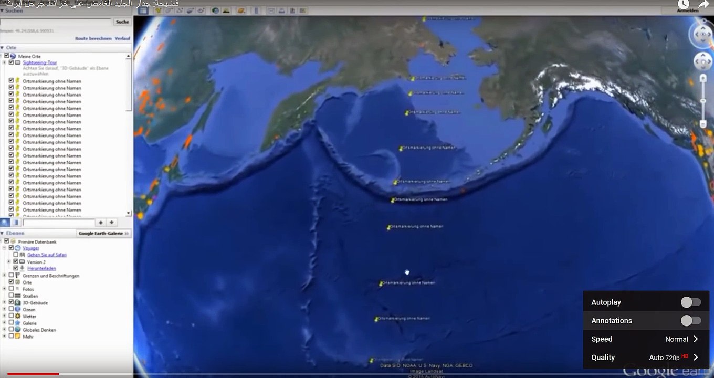Open the Speed submenu
This screenshot has height=378, width=714.
tap(646, 339)
